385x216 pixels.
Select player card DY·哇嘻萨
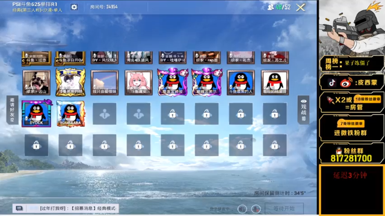173,58
